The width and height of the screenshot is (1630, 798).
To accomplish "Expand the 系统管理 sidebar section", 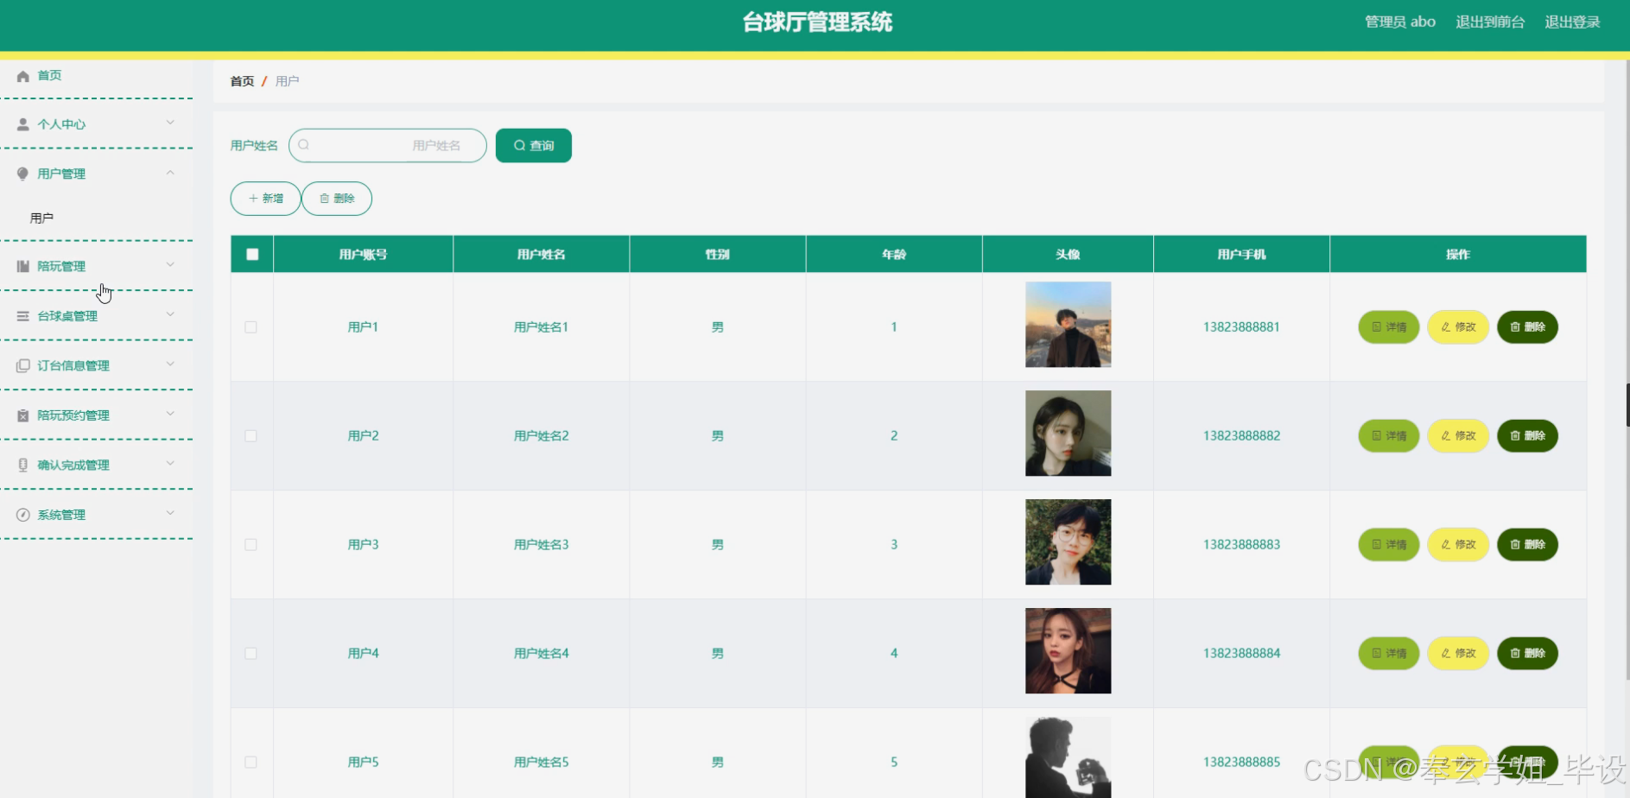I will tap(170, 514).
